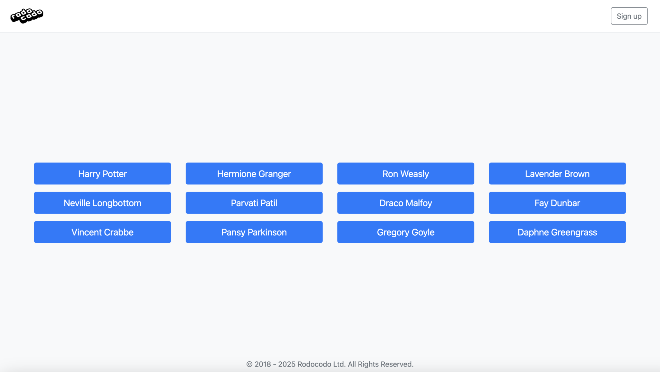Image resolution: width=660 pixels, height=372 pixels.
Task: Choose the student in the top-left slot
Action: [102, 173]
